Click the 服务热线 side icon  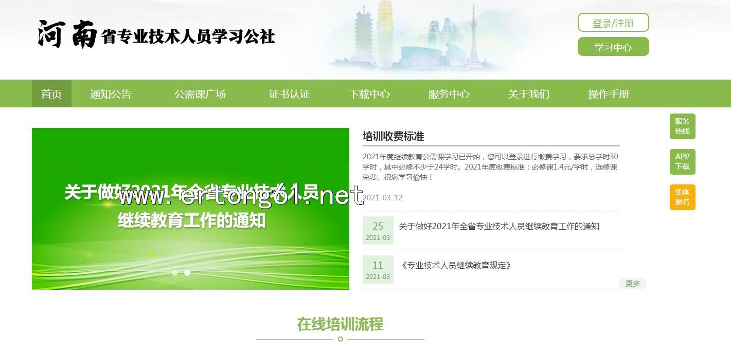tap(682, 126)
